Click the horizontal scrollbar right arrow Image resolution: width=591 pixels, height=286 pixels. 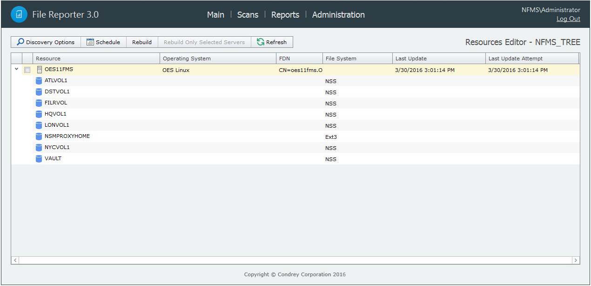[x=576, y=260]
